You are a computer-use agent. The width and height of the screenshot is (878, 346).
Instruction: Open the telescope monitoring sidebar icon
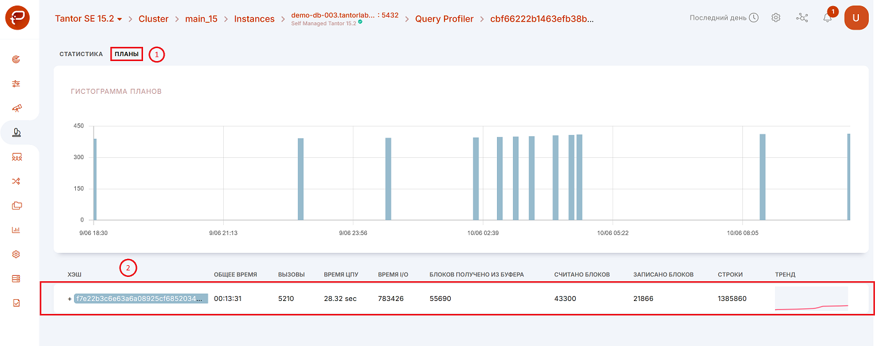pyautogui.click(x=17, y=108)
